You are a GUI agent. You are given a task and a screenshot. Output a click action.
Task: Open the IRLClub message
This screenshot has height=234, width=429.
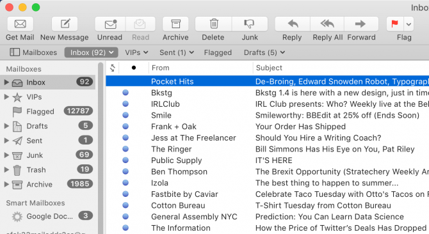[x=267, y=104]
